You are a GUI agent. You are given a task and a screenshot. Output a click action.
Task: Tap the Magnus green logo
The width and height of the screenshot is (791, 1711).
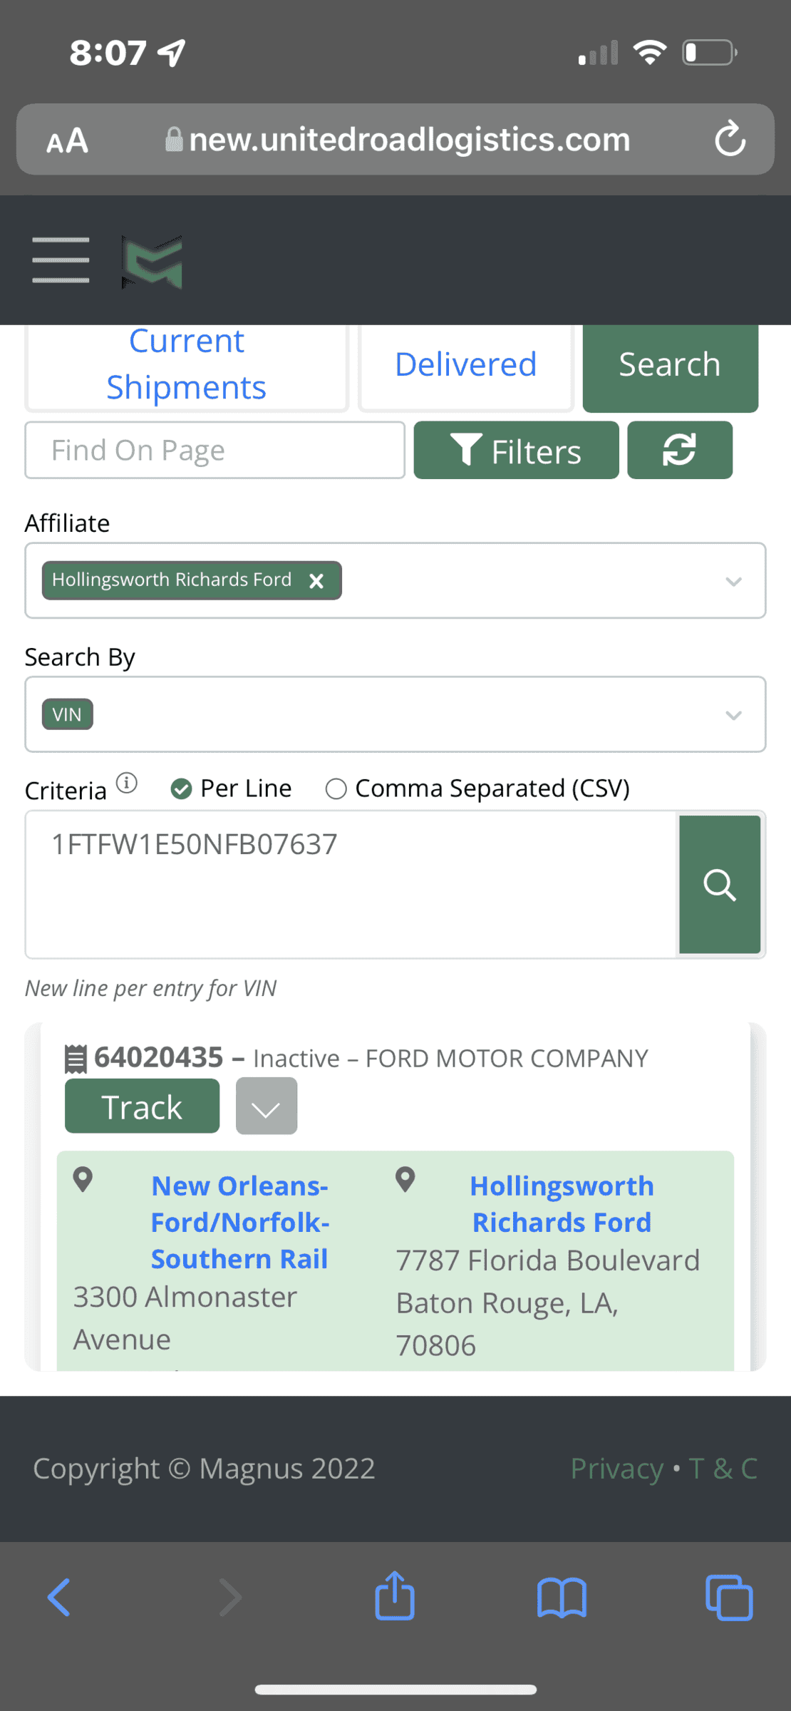click(x=152, y=262)
